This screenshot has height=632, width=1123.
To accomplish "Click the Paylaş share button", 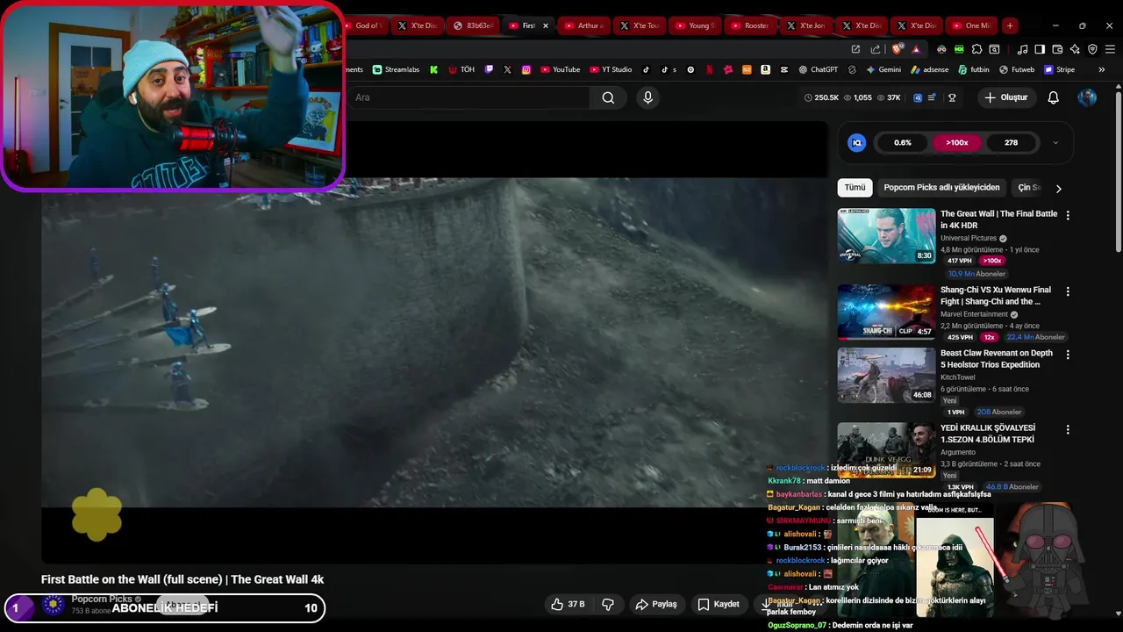I will tap(656, 604).
